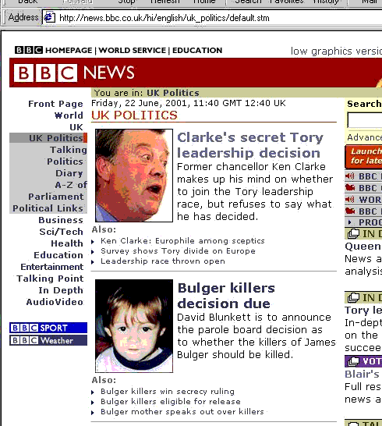Screen dimensions: 382x426
Task: Open Ken Clarke photo thumbnail
Action: 134,176
